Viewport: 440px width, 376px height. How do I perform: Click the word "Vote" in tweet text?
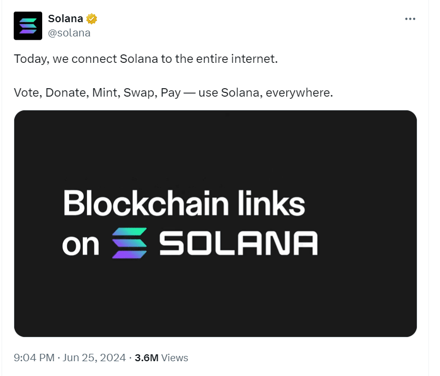27,93
